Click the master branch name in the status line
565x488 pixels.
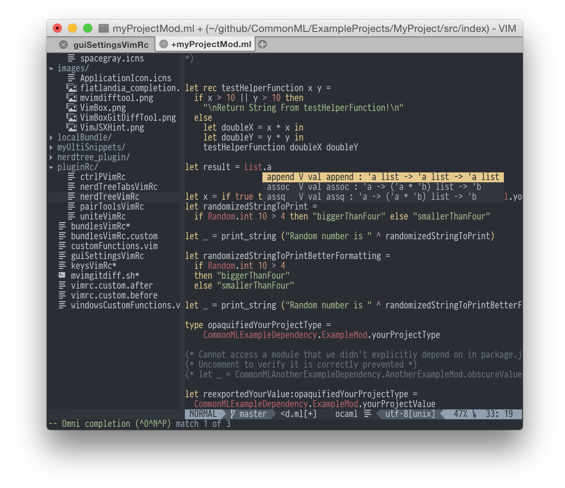click(253, 414)
